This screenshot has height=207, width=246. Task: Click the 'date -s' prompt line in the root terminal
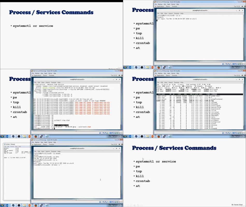tap(47, 165)
